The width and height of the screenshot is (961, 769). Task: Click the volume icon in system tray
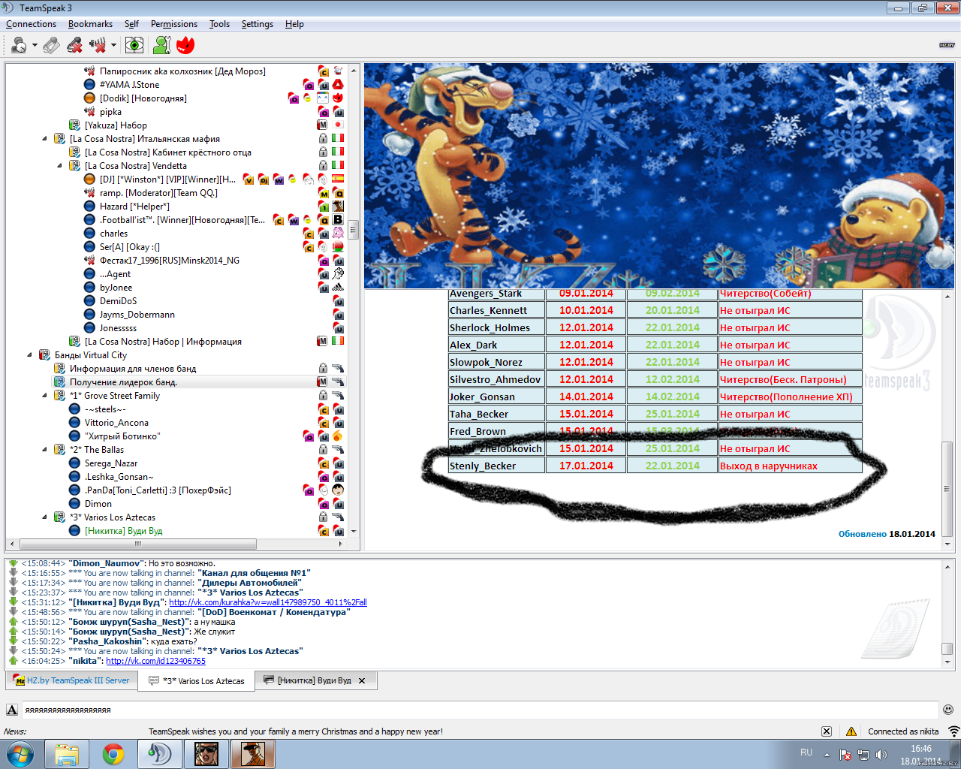[x=881, y=754]
